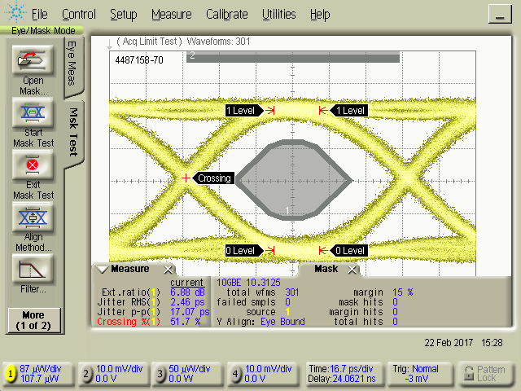Click the More (1 of 2) button
Screen dimensions: 521x391
(x=34, y=320)
